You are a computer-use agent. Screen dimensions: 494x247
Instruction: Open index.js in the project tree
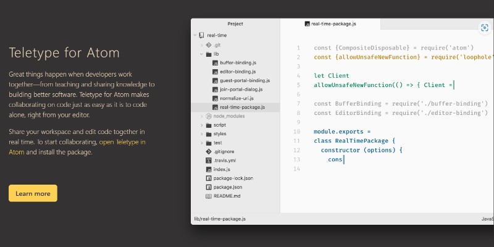click(222, 169)
